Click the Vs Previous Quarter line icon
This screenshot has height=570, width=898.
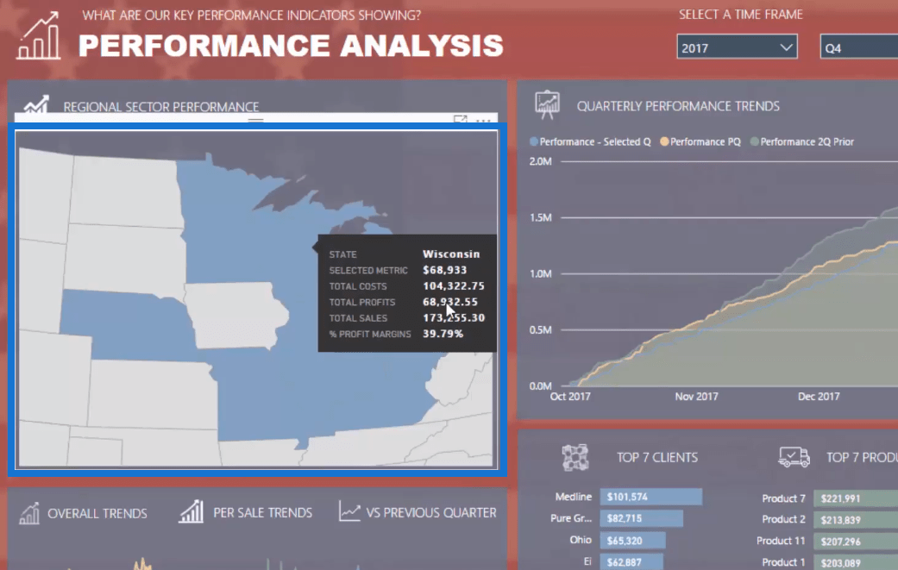coord(349,511)
